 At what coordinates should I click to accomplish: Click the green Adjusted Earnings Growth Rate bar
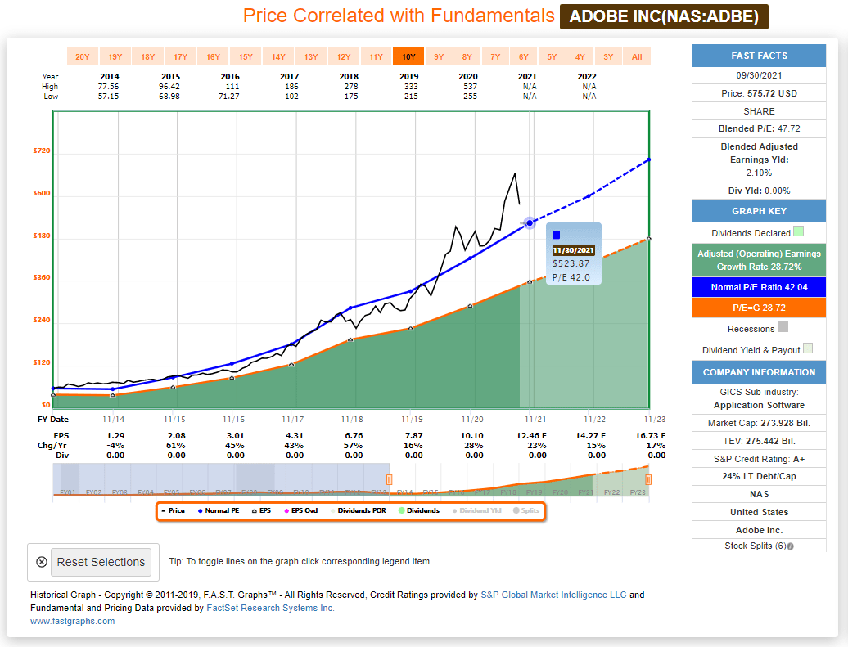coord(759,260)
